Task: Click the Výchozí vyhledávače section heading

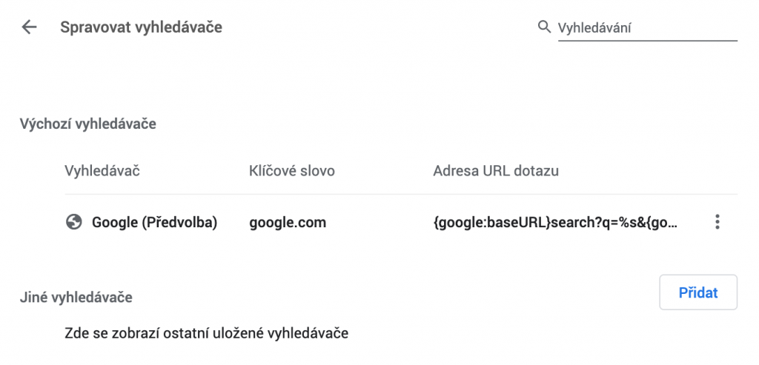Action: coord(87,124)
